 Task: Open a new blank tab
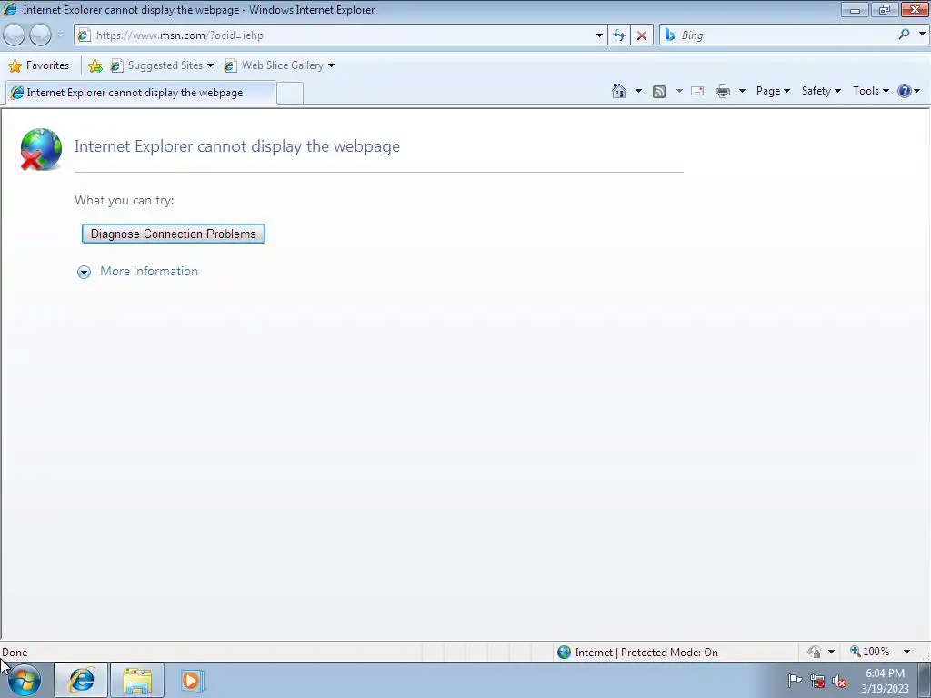pos(290,94)
